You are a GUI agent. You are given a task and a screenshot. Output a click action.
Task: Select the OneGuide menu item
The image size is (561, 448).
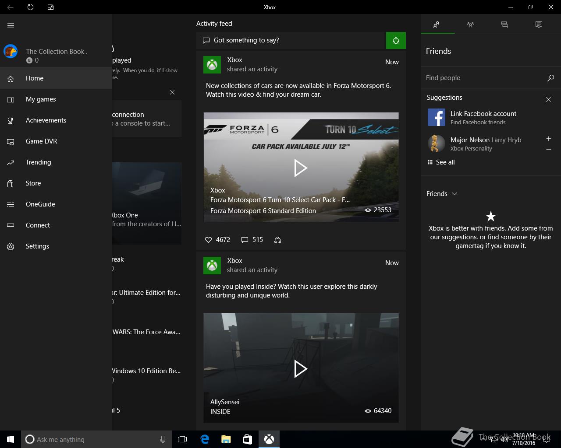[x=56, y=204]
